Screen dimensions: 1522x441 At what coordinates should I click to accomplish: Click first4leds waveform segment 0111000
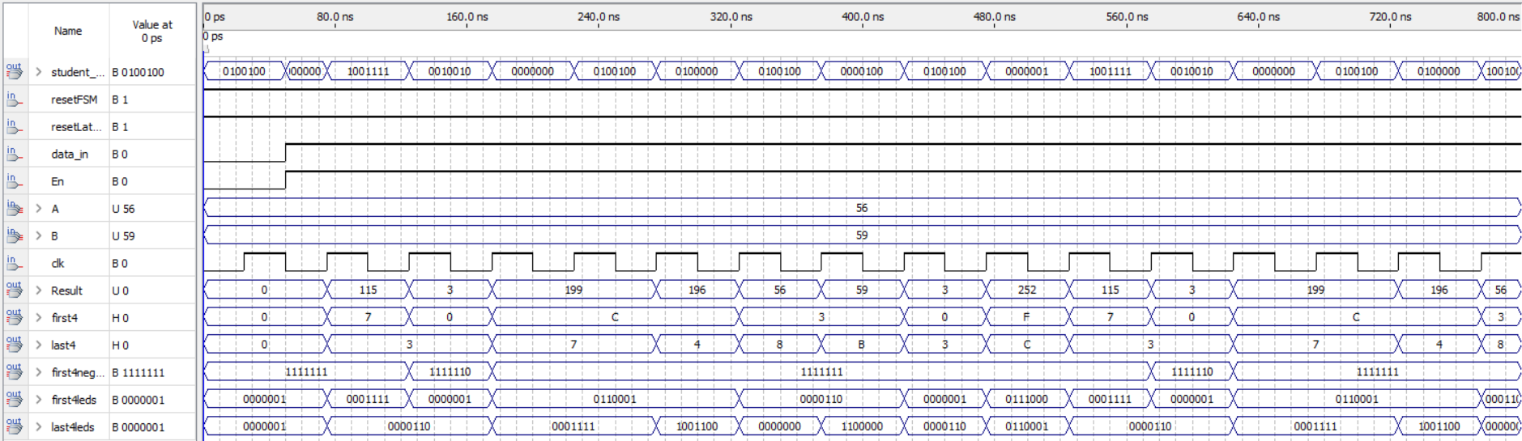pyautogui.click(x=1027, y=399)
